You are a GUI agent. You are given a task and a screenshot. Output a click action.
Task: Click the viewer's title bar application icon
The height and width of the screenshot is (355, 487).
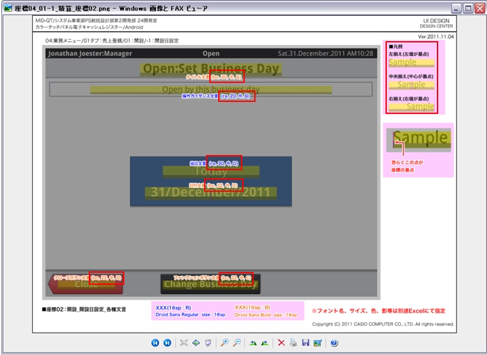[8, 8]
